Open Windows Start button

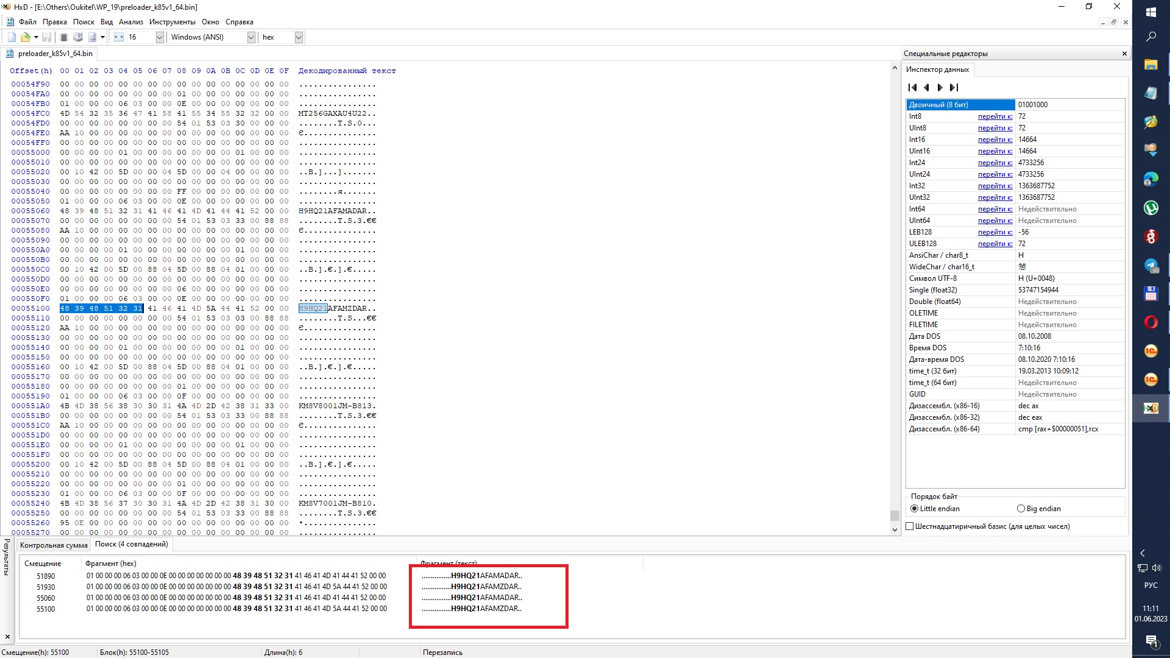click(x=1151, y=12)
